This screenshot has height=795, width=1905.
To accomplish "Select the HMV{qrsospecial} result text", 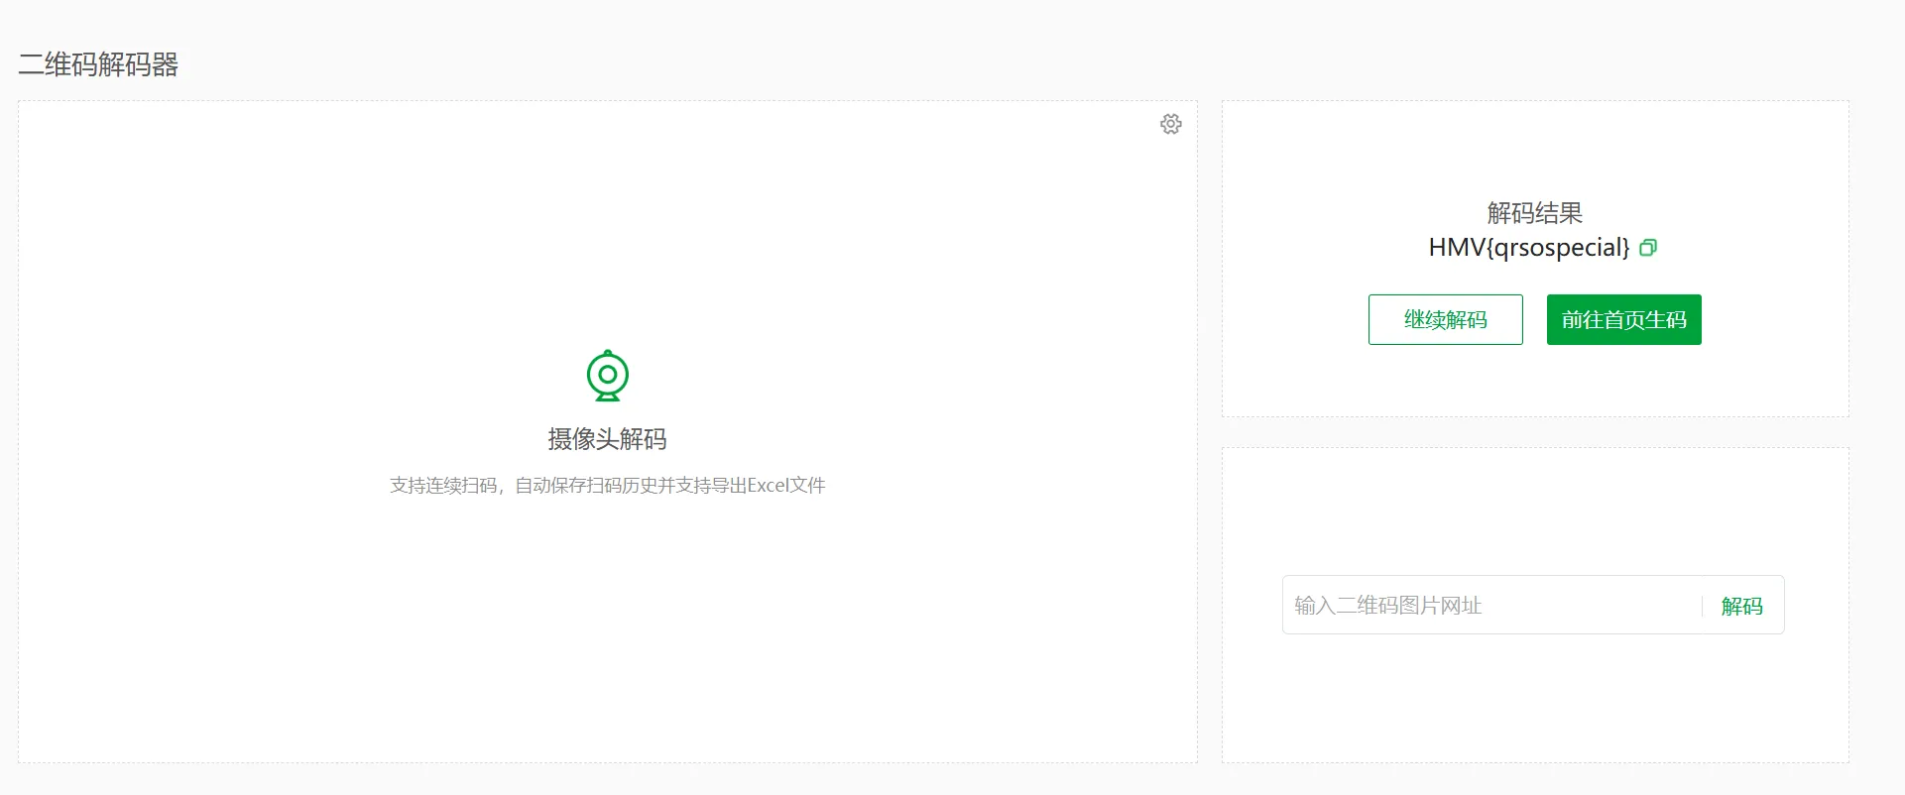I will [1528, 248].
